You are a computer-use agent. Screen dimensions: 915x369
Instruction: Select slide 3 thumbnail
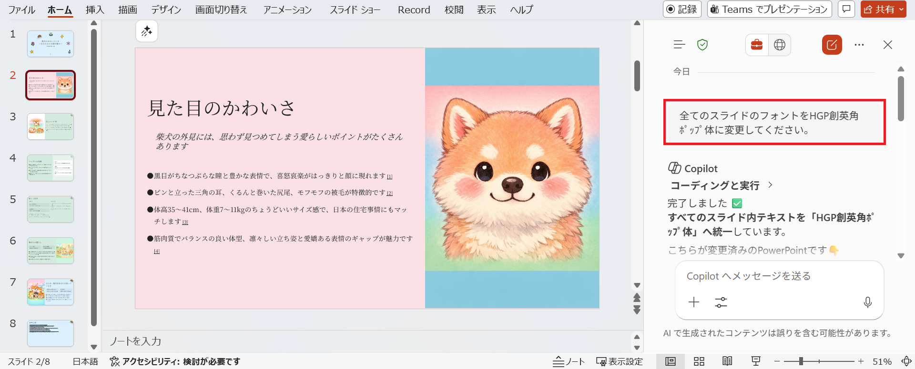tap(51, 126)
